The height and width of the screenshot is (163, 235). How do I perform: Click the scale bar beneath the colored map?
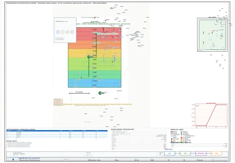79,93
